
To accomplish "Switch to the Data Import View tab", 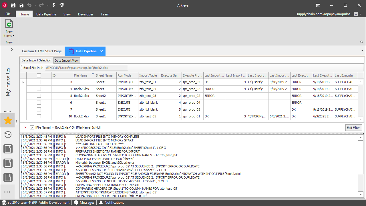I will coord(67,61).
